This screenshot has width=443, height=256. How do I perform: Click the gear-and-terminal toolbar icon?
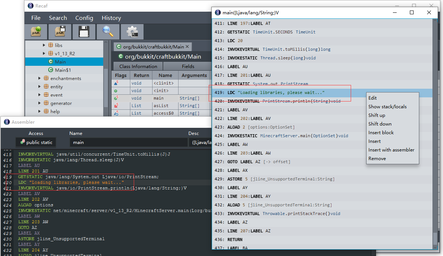point(131,32)
